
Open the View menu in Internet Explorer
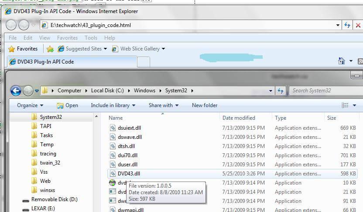tap(45, 37)
